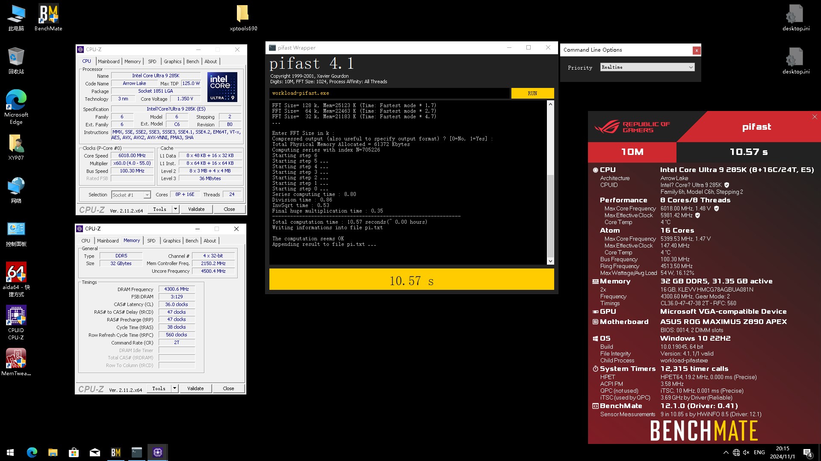The image size is (821, 461).
Task: Click Close button in top CPU-Z window
Action: [x=229, y=209]
